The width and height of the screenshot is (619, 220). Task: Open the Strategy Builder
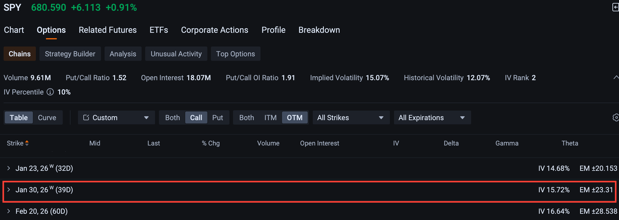coord(70,54)
